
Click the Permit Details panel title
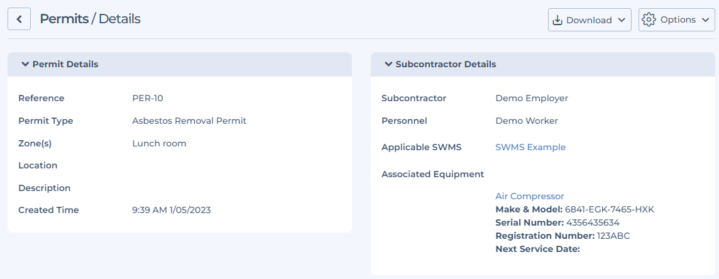pos(65,64)
